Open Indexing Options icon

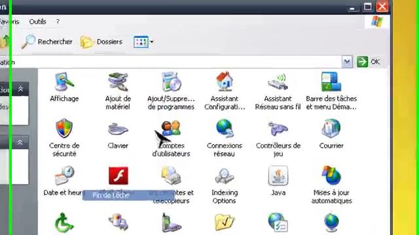[225, 176]
